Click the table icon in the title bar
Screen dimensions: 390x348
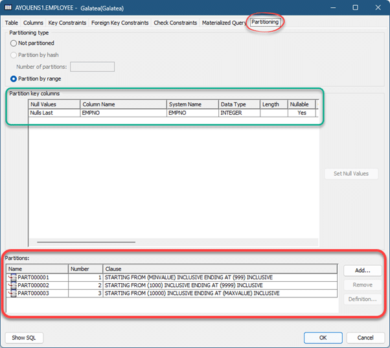(8, 7)
